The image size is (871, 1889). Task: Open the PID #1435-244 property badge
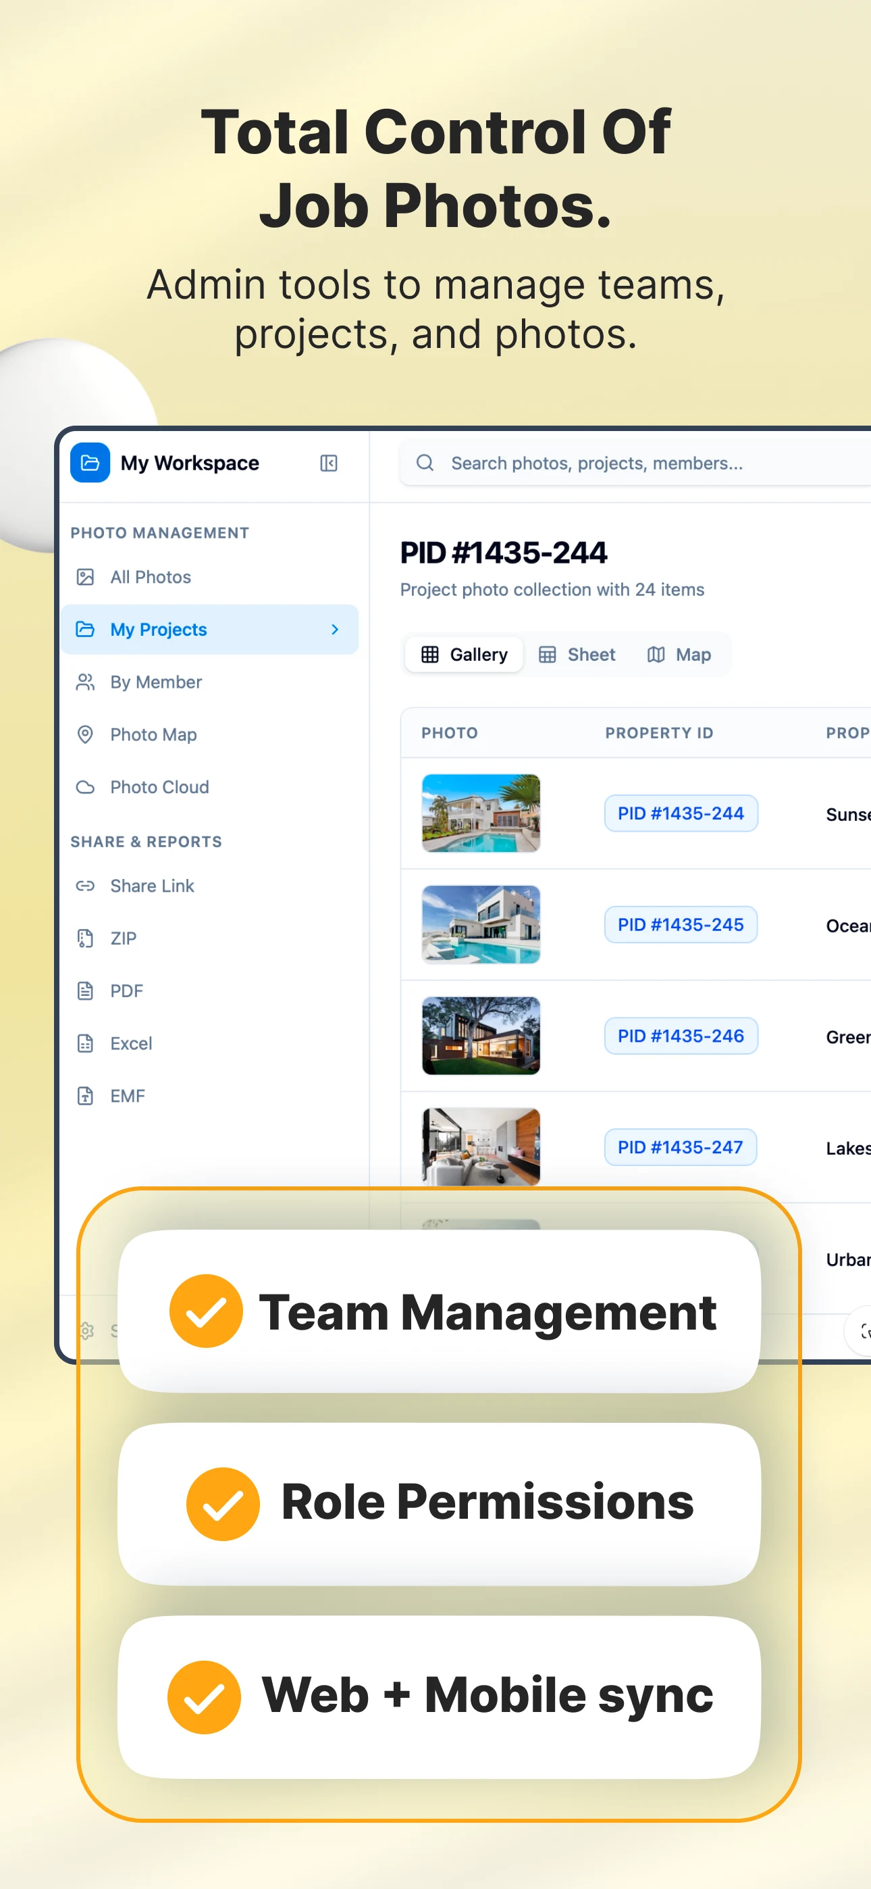(x=681, y=813)
